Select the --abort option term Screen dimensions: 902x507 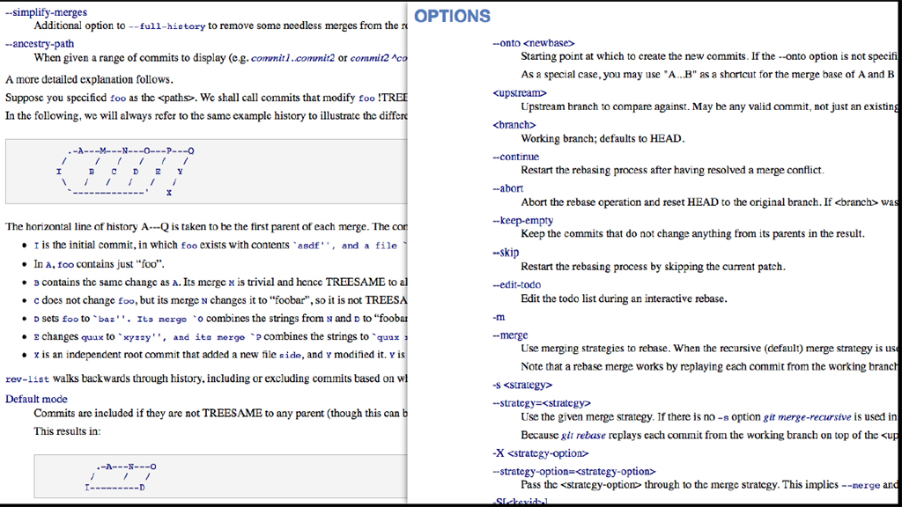507,188
